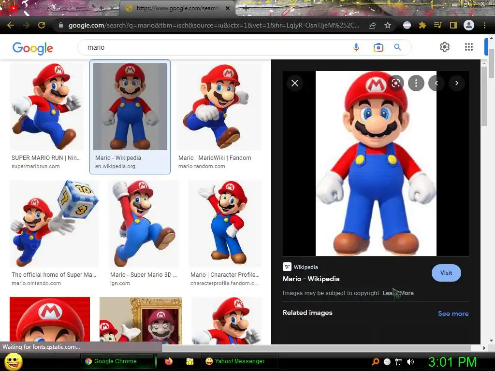Open Yahoo! Messenger taskbar button
The width and height of the screenshot is (495, 371).
pyautogui.click(x=239, y=361)
